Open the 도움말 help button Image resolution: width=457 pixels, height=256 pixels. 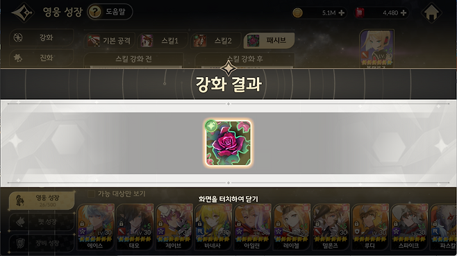pyautogui.click(x=110, y=12)
